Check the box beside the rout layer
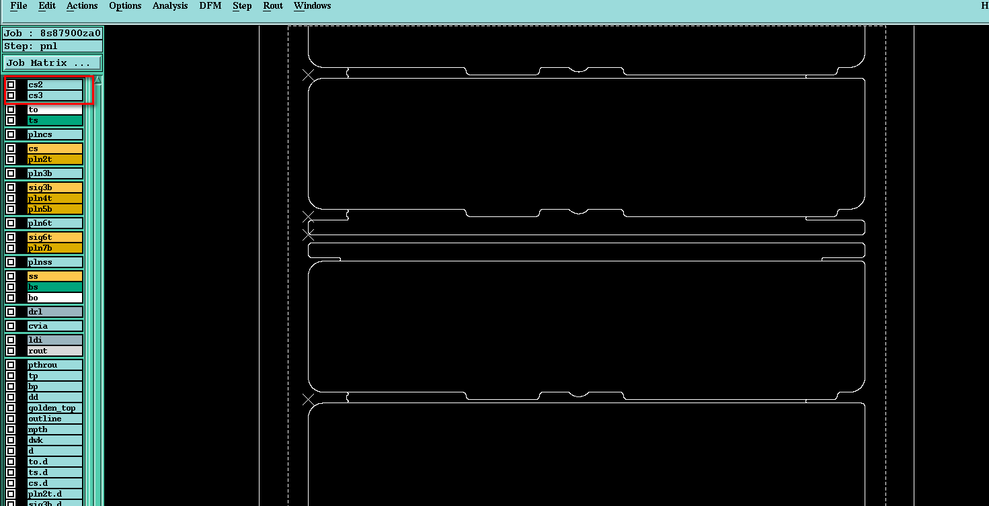Viewport: 989px width, 506px height. click(x=11, y=351)
